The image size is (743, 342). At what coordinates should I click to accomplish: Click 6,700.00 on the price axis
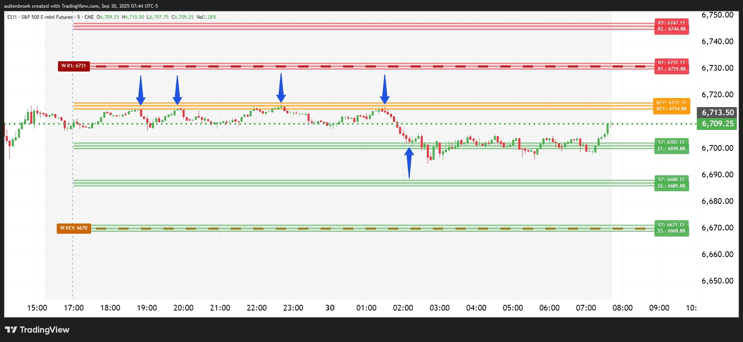click(717, 148)
